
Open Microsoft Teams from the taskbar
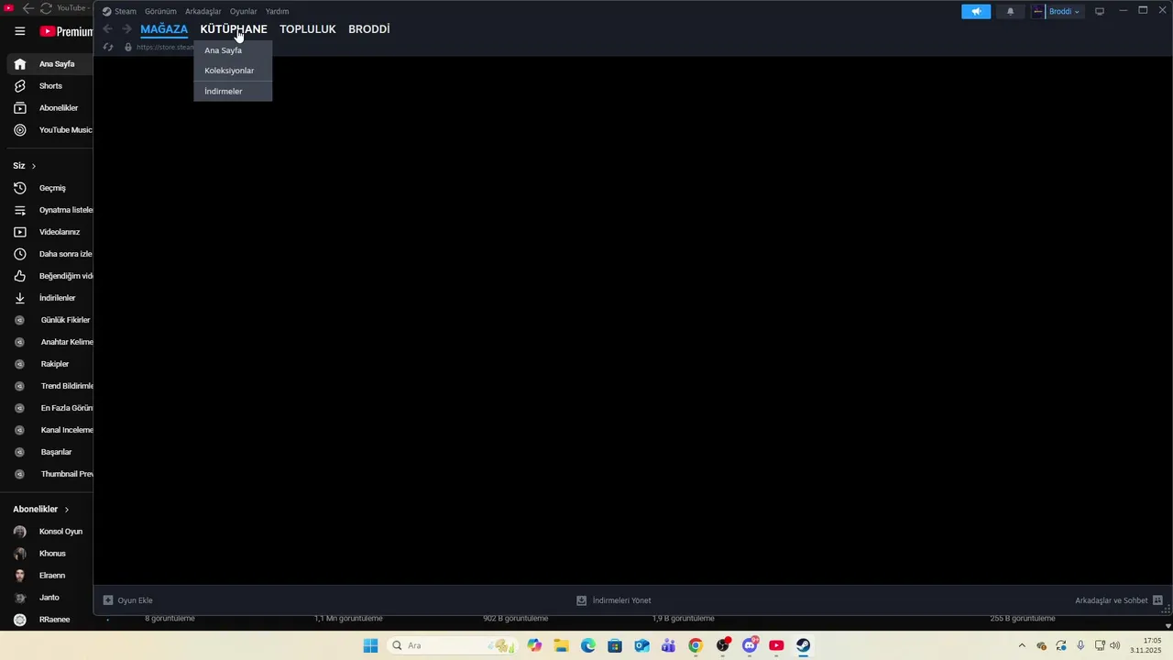[668, 645]
